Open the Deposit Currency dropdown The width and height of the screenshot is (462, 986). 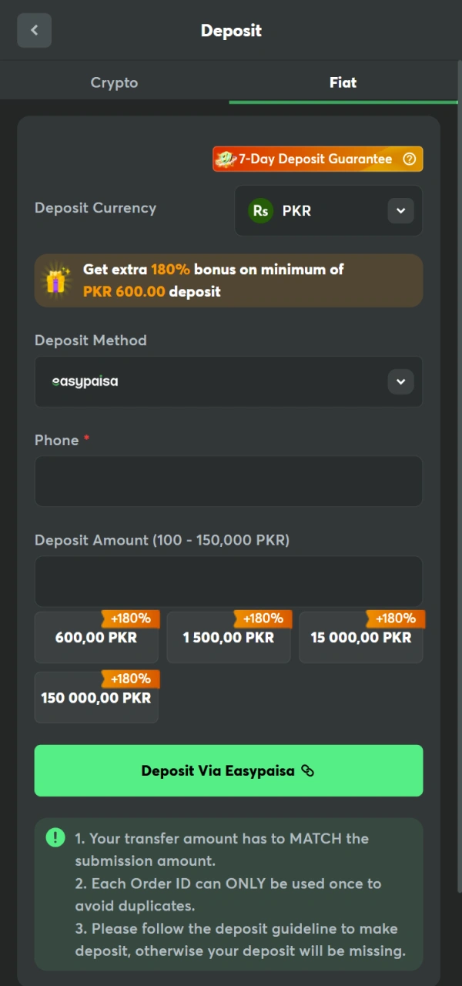pyautogui.click(x=327, y=210)
